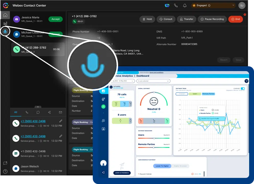Click the filter icon in Voice Analytics
The image size is (254, 184).
(246, 81)
